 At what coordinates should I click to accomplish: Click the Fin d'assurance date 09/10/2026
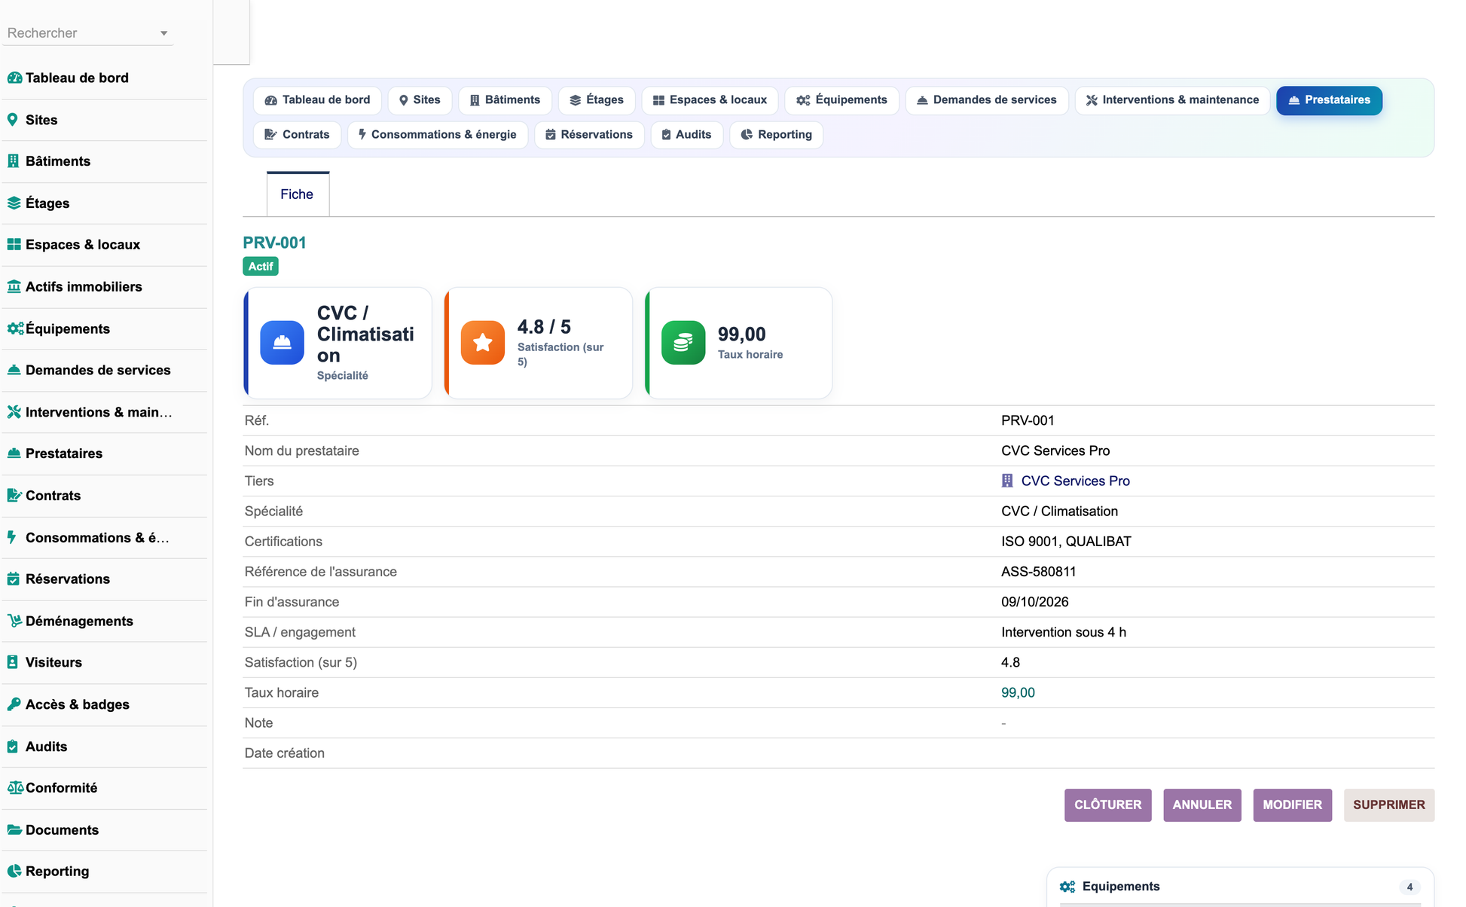[x=1034, y=602]
